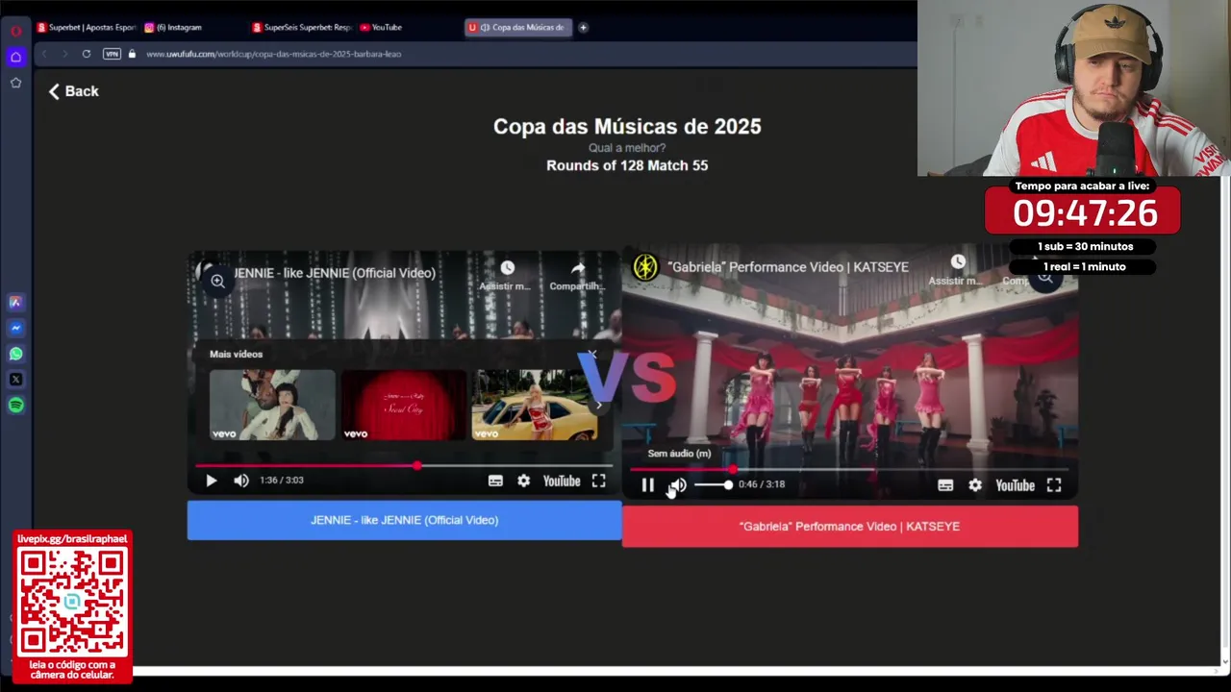Click the browser back arrow
The image size is (1231, 692).
tap(44, 54)
